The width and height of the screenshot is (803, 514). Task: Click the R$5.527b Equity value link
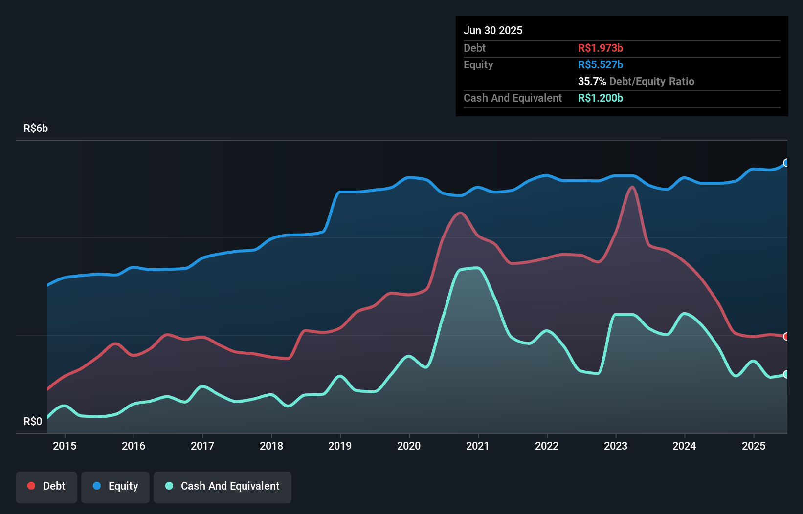[x=600, y=64]
